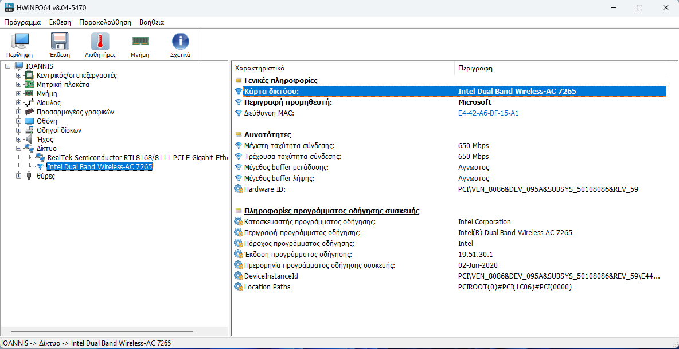679x349 pixels.
Task: Select the Οδηγοί δίσκων tree item
Action: tap(59, 130)
